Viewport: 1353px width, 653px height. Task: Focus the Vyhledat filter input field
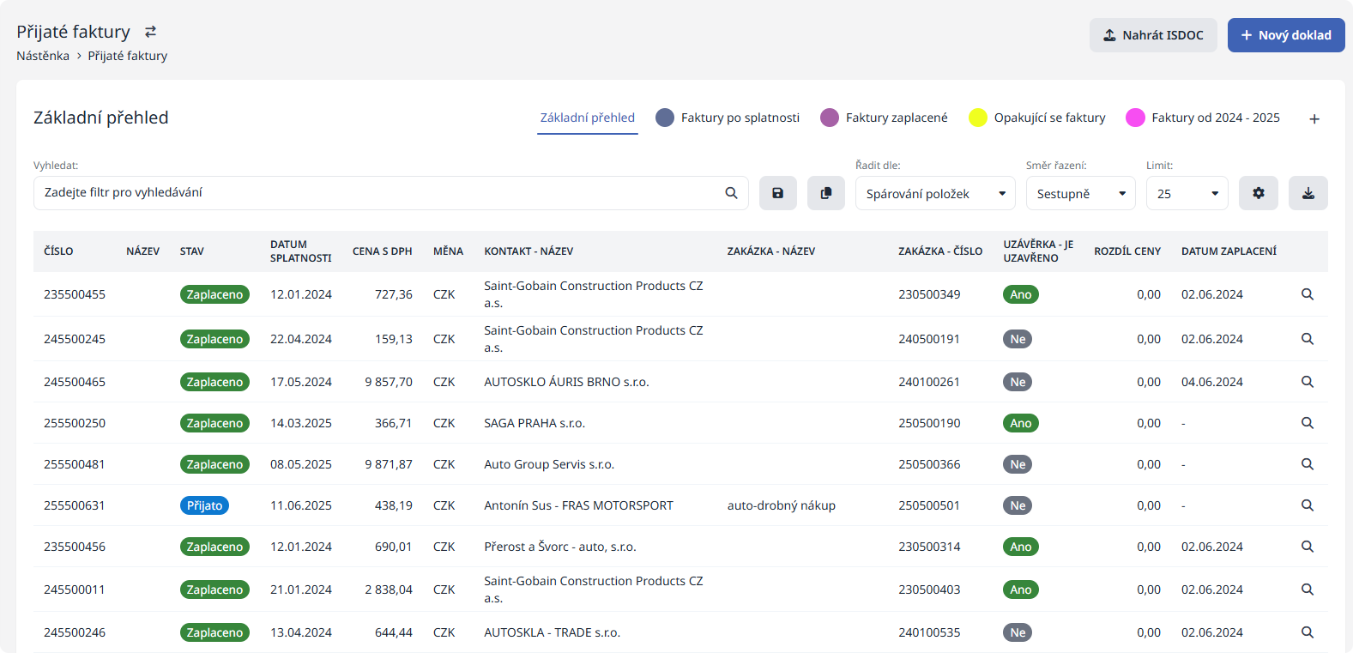tap(378, 193)
